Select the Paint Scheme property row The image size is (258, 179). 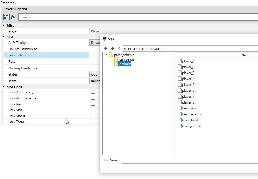[x=46, y=55]
